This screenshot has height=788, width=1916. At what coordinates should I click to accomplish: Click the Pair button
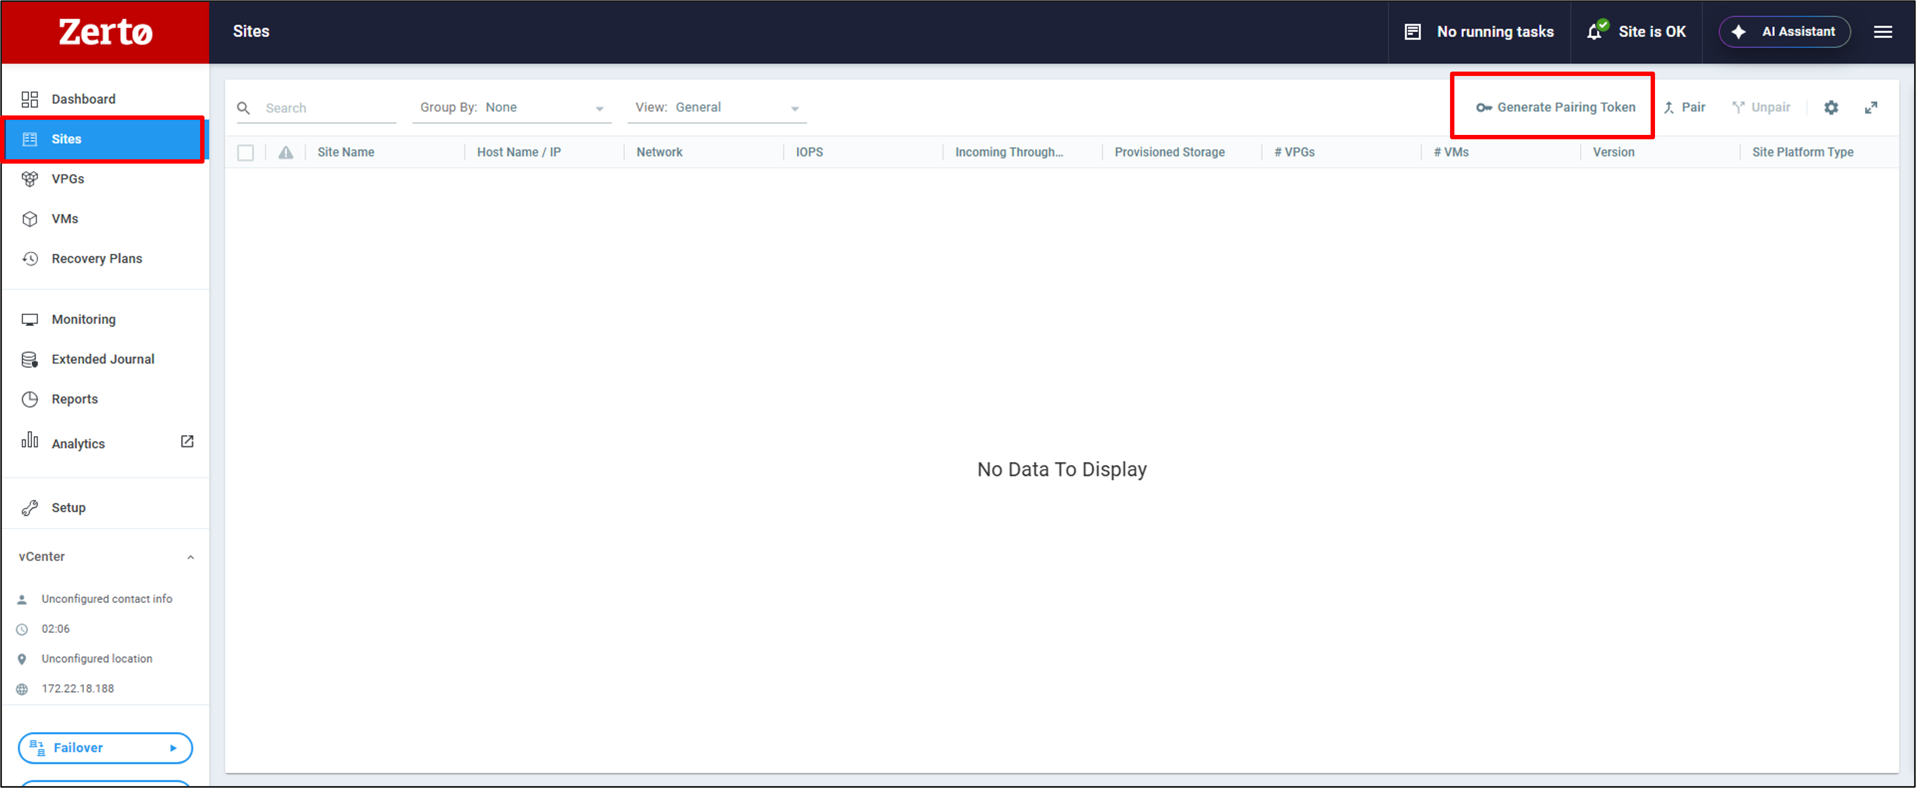click(x=1685, y=107)
